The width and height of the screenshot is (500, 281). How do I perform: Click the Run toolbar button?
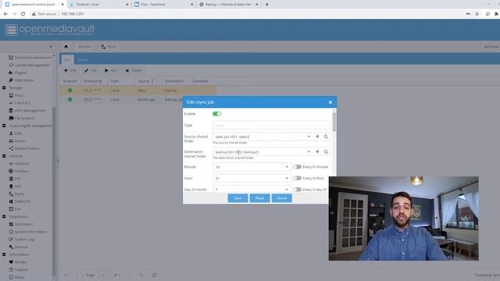[x=111, y=70]
